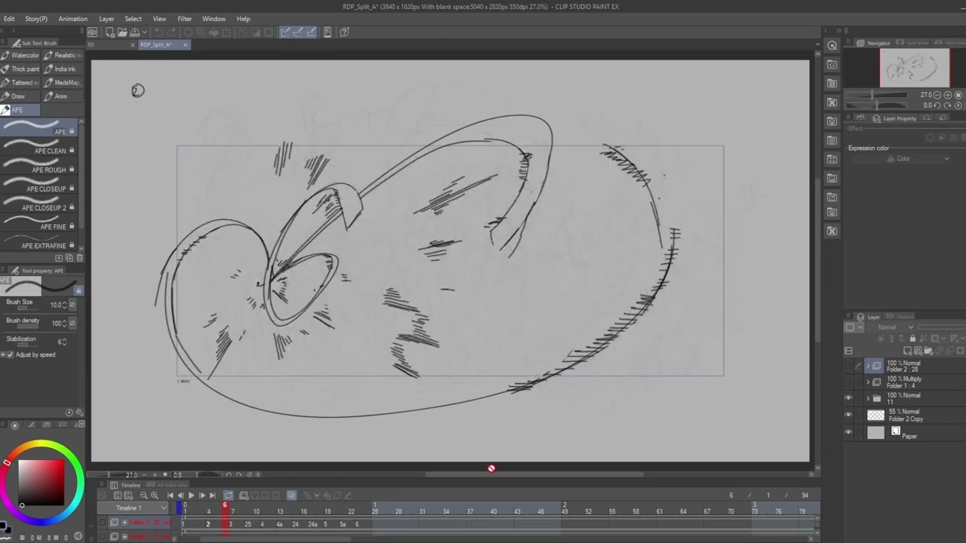Screen dimensions: 966x543
Task: Select the APE ROUGH brush
Action: pyautogui.click(x=38, y=167)
